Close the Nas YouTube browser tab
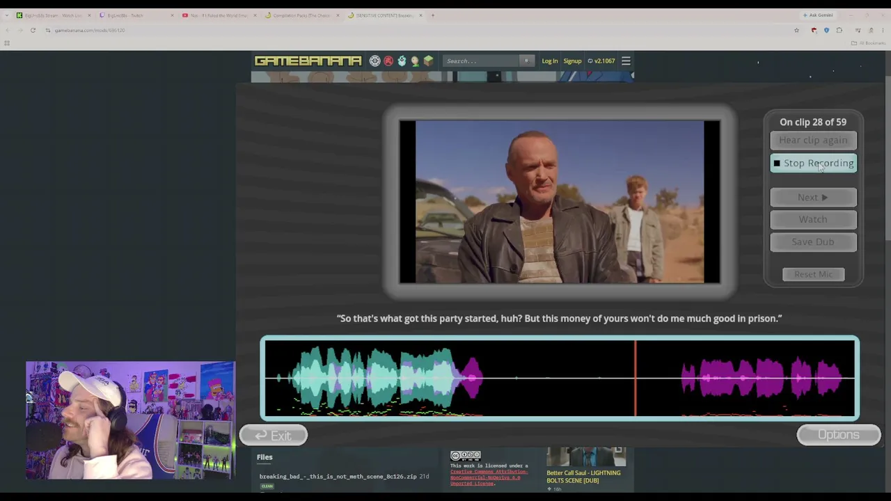 [x=255, y=15]
